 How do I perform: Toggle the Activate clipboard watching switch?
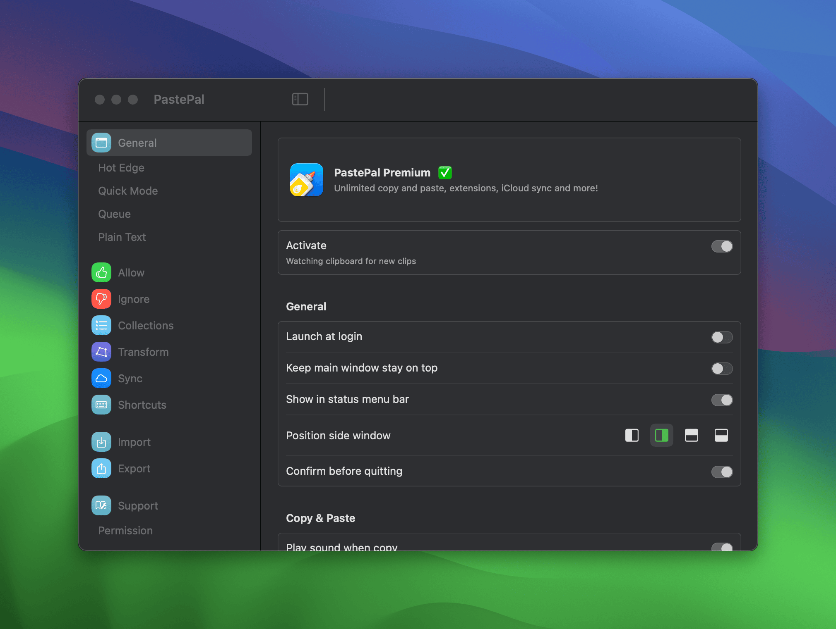click(x=722, y=246)
